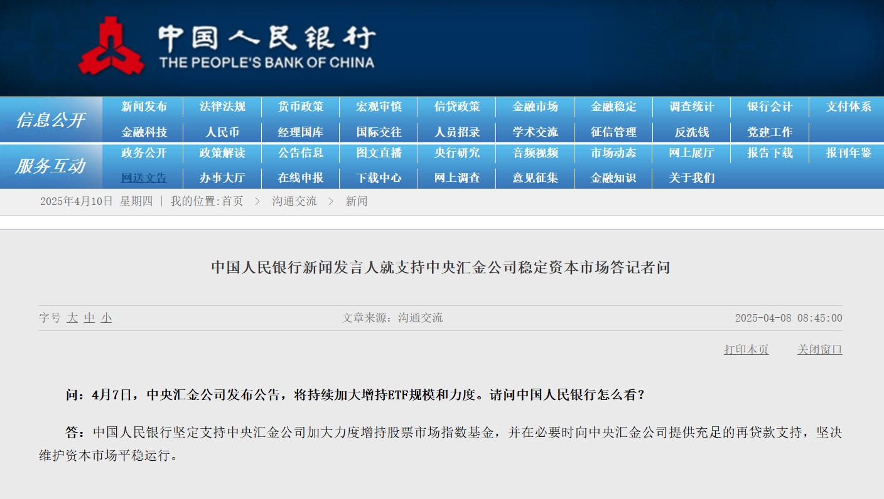884x499 pixels.
Task: Set font size to 中
Action: pos(90,318)
